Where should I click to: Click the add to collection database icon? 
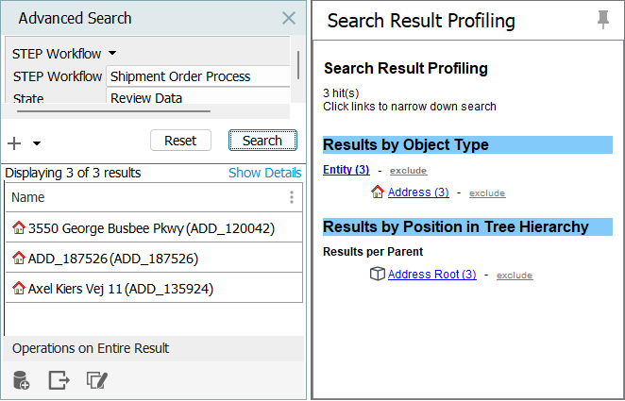click(x=22, y=380)
